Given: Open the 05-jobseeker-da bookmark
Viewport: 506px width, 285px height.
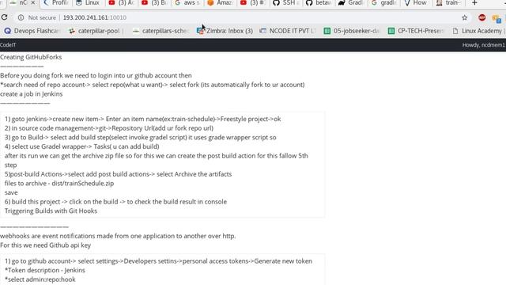Looking at the screenshot, I should pyautogui.click(x=351, y=31).
